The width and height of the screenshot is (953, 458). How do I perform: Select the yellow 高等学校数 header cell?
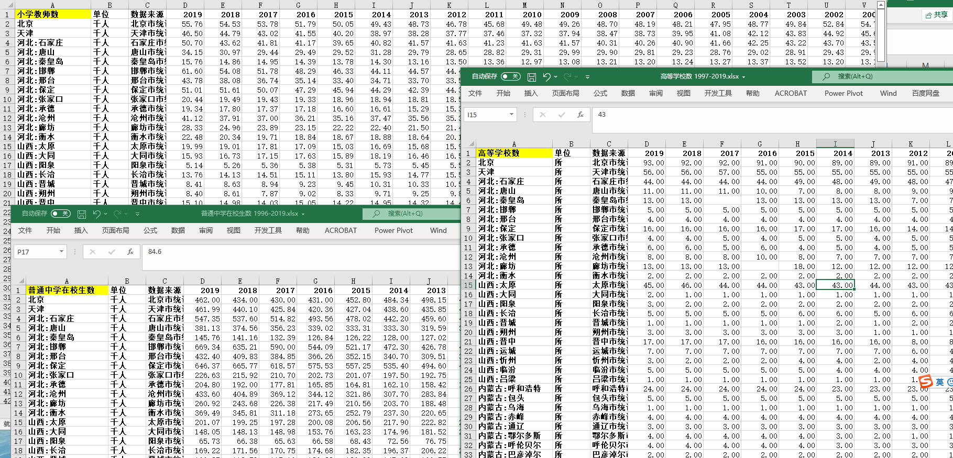(x=514, y=153)
